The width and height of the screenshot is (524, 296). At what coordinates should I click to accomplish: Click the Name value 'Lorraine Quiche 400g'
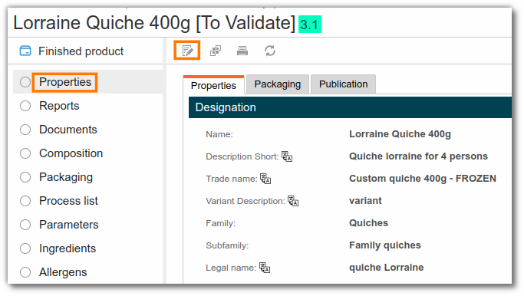(x=400, y=134)
